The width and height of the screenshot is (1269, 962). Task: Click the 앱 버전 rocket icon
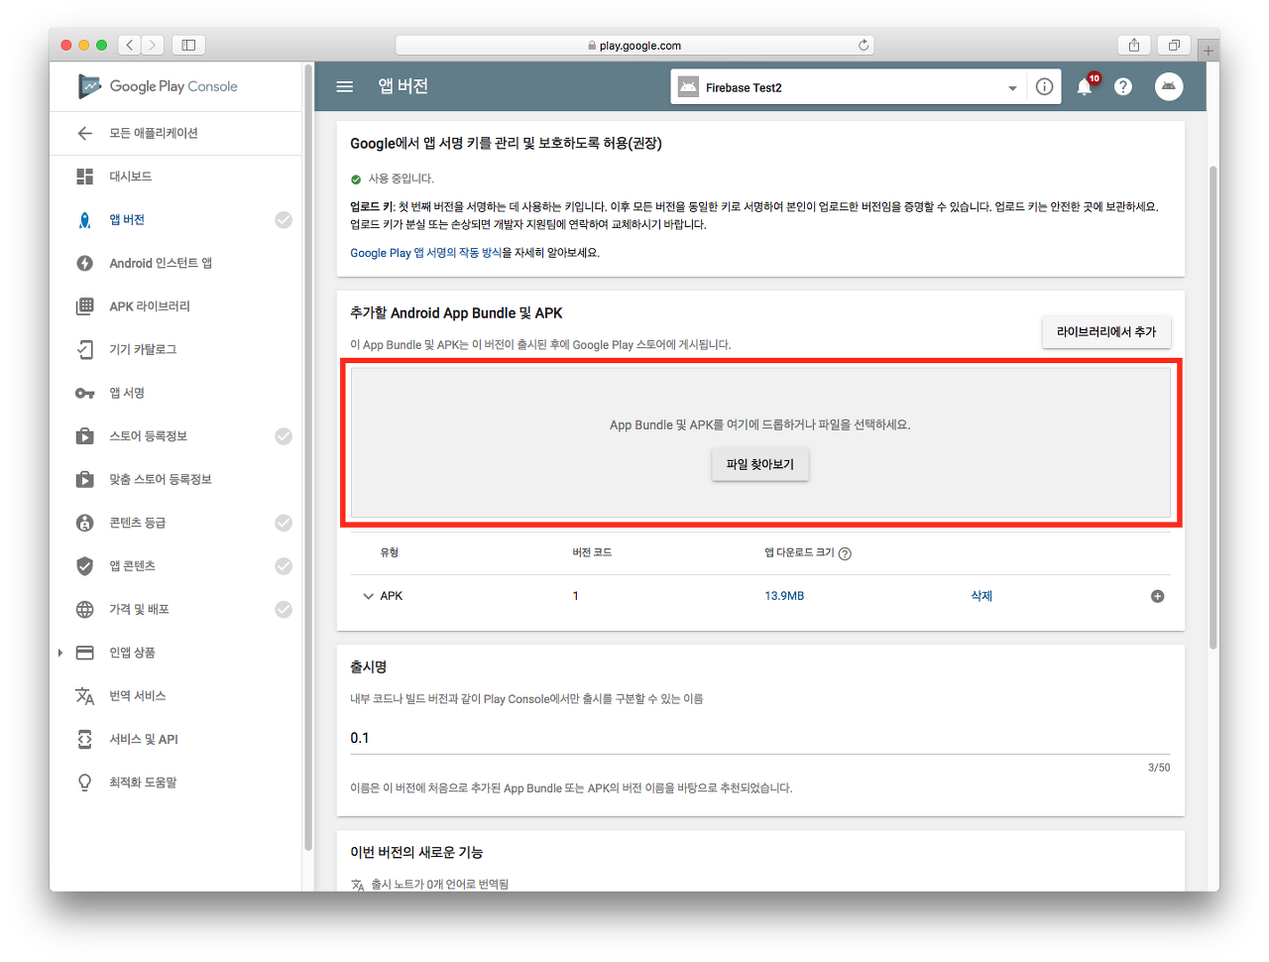click(85, 220)
